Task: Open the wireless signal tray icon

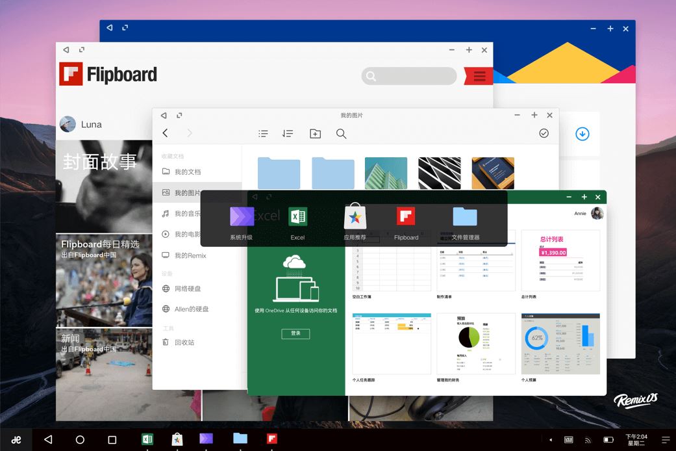Action: [588, 440]
